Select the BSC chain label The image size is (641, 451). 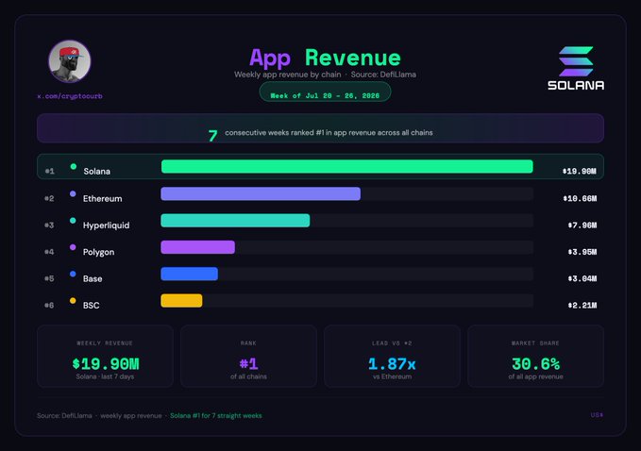pyautogui.click(x=92, y=305)
